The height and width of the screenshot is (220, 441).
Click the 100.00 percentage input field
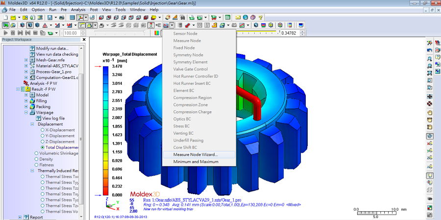pyautogui.click(x=72, y=33)
